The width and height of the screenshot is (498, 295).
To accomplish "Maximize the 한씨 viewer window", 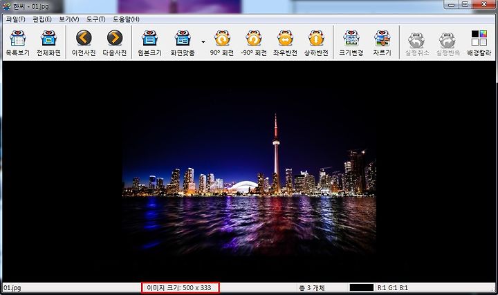I will pos(465,4).
